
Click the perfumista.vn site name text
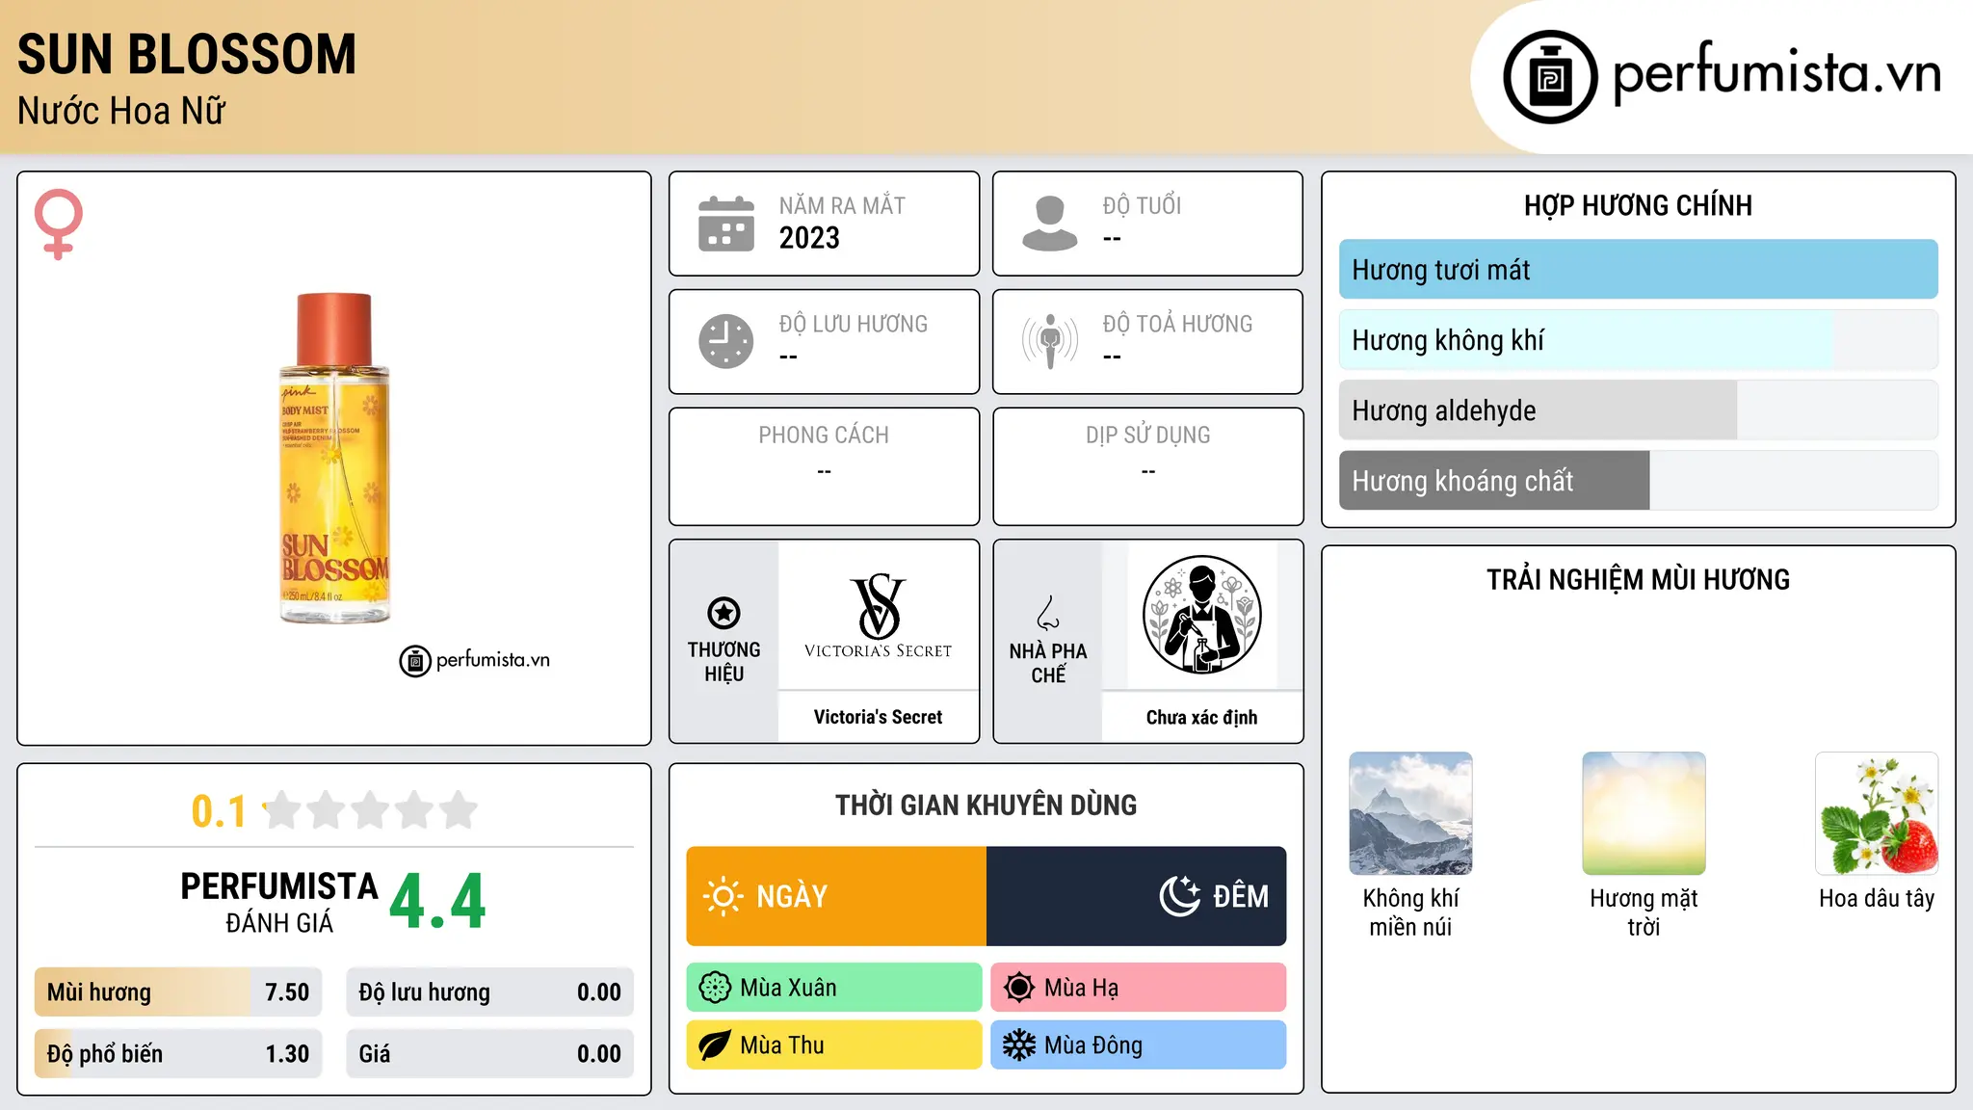point(1776,74)
